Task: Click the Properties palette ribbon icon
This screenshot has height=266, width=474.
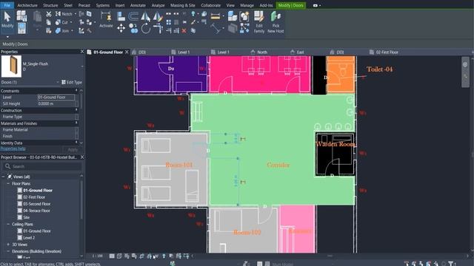Action: click(21, 28)
